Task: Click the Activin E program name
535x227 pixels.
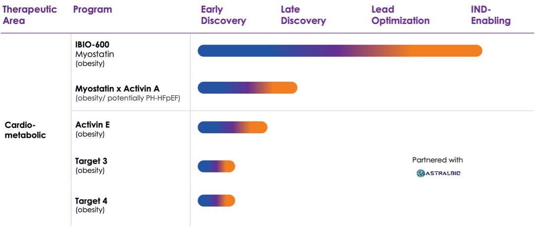Action: (x=93, y=124)
